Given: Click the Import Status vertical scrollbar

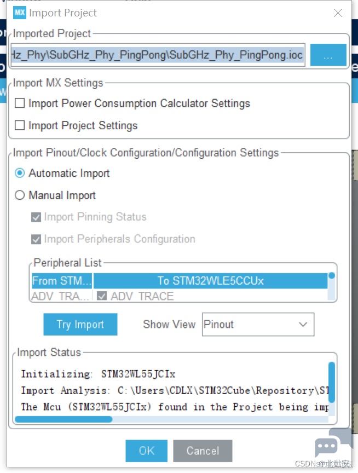Looking at the screenshot, I should click(332, 389).
